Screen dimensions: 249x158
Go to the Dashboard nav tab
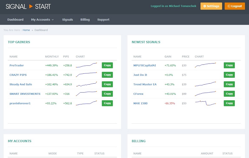pyautogui.click(x=15, y=20)
